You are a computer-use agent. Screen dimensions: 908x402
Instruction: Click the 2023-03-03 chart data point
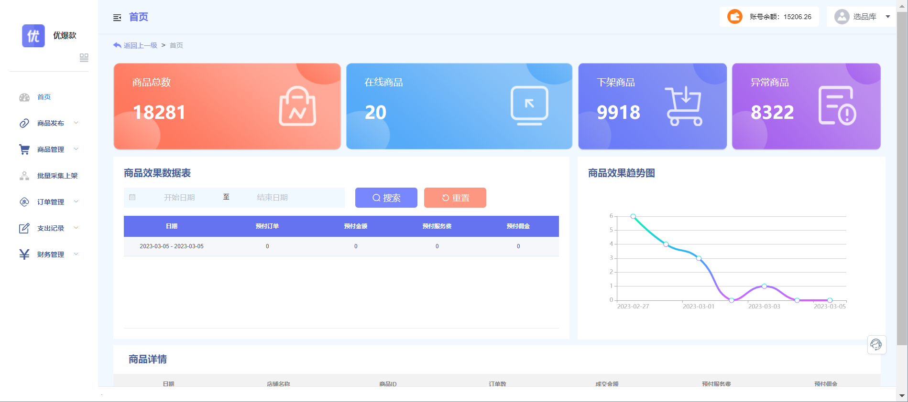coord(765,286)
